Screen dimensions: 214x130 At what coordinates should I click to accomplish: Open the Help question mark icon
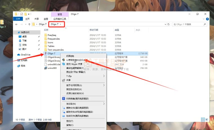207,19
